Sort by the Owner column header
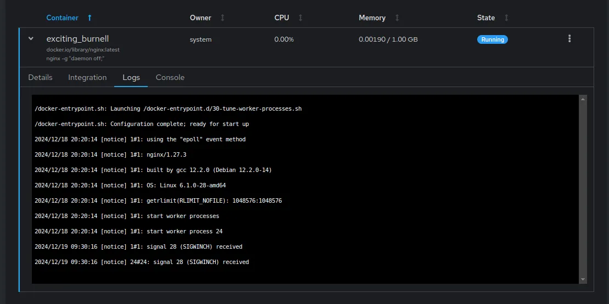Image resolution: width=609 pixels, height=304 pixels. coord(200,18)
